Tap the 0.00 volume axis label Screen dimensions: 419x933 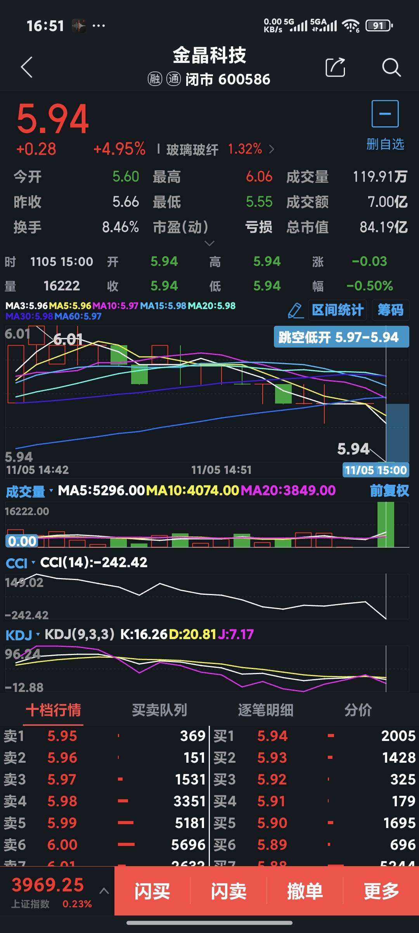point(22,541)
